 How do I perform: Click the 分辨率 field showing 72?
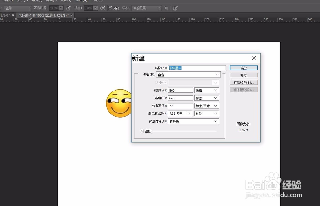(x=180, y=106)
